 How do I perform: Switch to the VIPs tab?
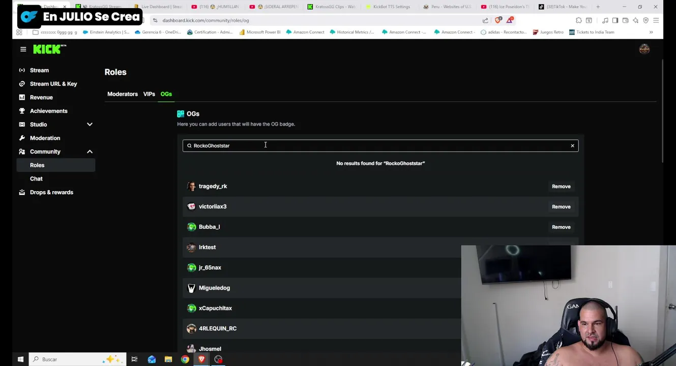tap(149, 94)
